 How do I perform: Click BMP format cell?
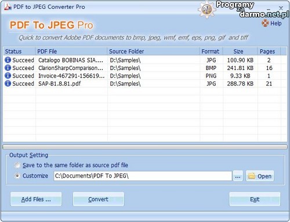[x=211, y=68]
